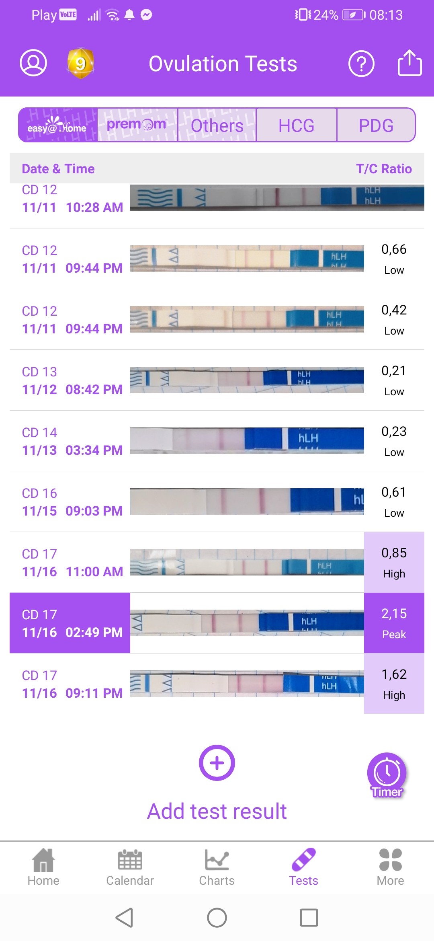Open the Charts navigation icon

pyautogui.click(x=217, y=867)
